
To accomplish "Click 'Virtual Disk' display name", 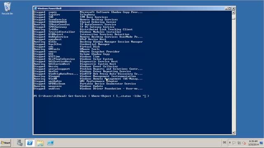I will coord(90,46).
